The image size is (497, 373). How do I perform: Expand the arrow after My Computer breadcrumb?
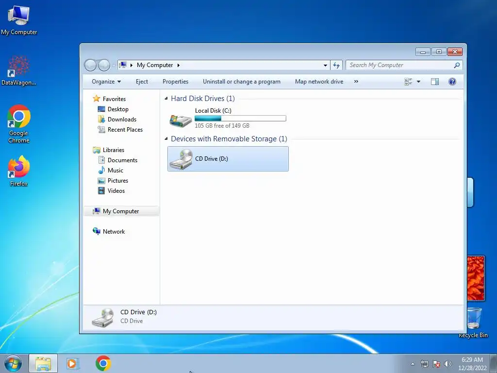(x=179, y=65)
